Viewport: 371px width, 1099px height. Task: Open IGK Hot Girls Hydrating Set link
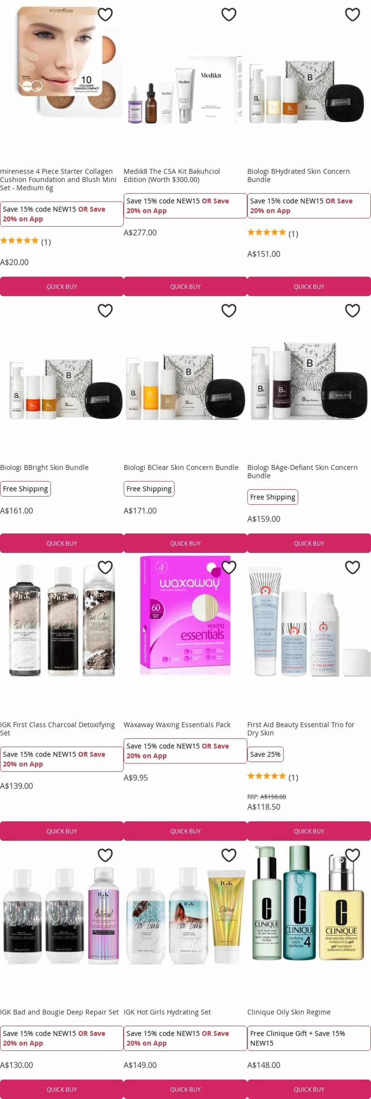click(x=167, y=1012)
